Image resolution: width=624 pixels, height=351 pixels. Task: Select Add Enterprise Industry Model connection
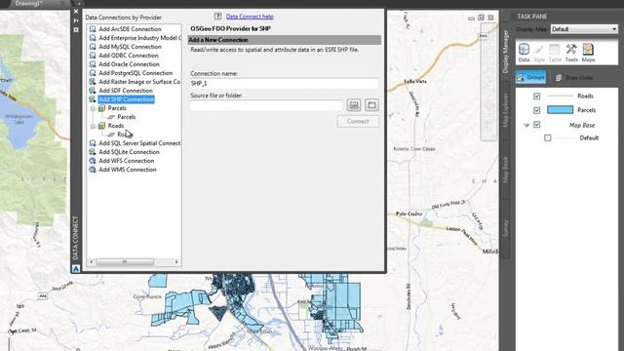139,38
